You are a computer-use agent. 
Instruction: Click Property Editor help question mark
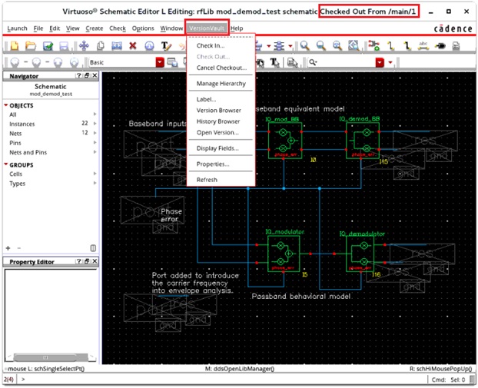pos(79,261)
